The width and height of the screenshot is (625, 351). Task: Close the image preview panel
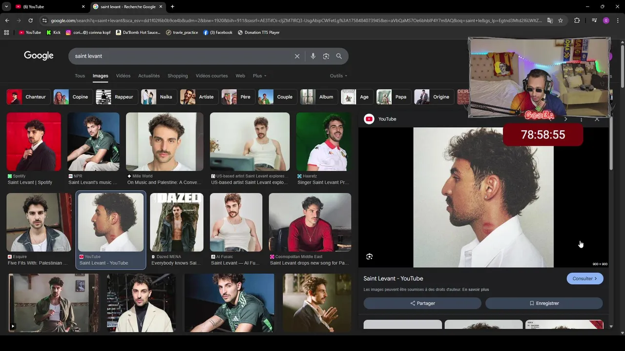coord(597,119)
